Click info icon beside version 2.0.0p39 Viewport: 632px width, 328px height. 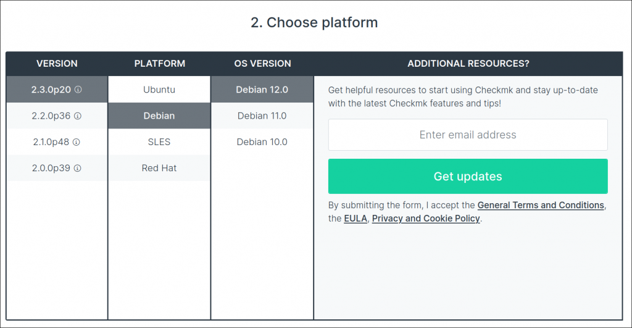tap(78, 168)
